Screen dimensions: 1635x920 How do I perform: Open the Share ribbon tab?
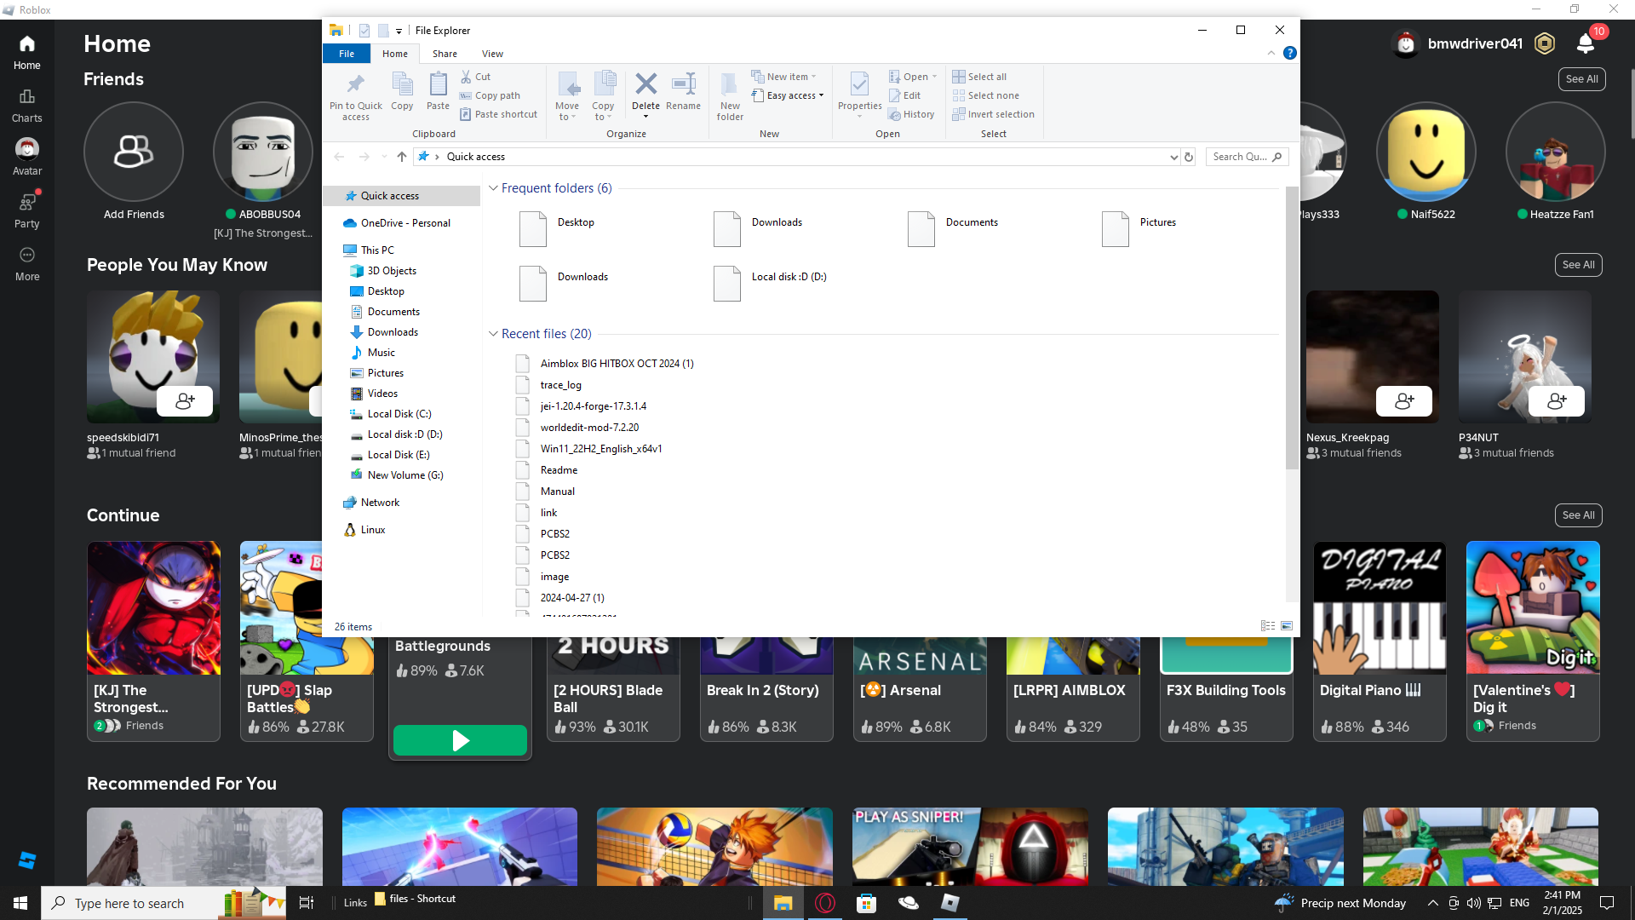445,54
